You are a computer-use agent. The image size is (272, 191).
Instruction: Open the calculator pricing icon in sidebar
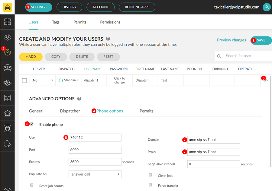tap(8, 98)
